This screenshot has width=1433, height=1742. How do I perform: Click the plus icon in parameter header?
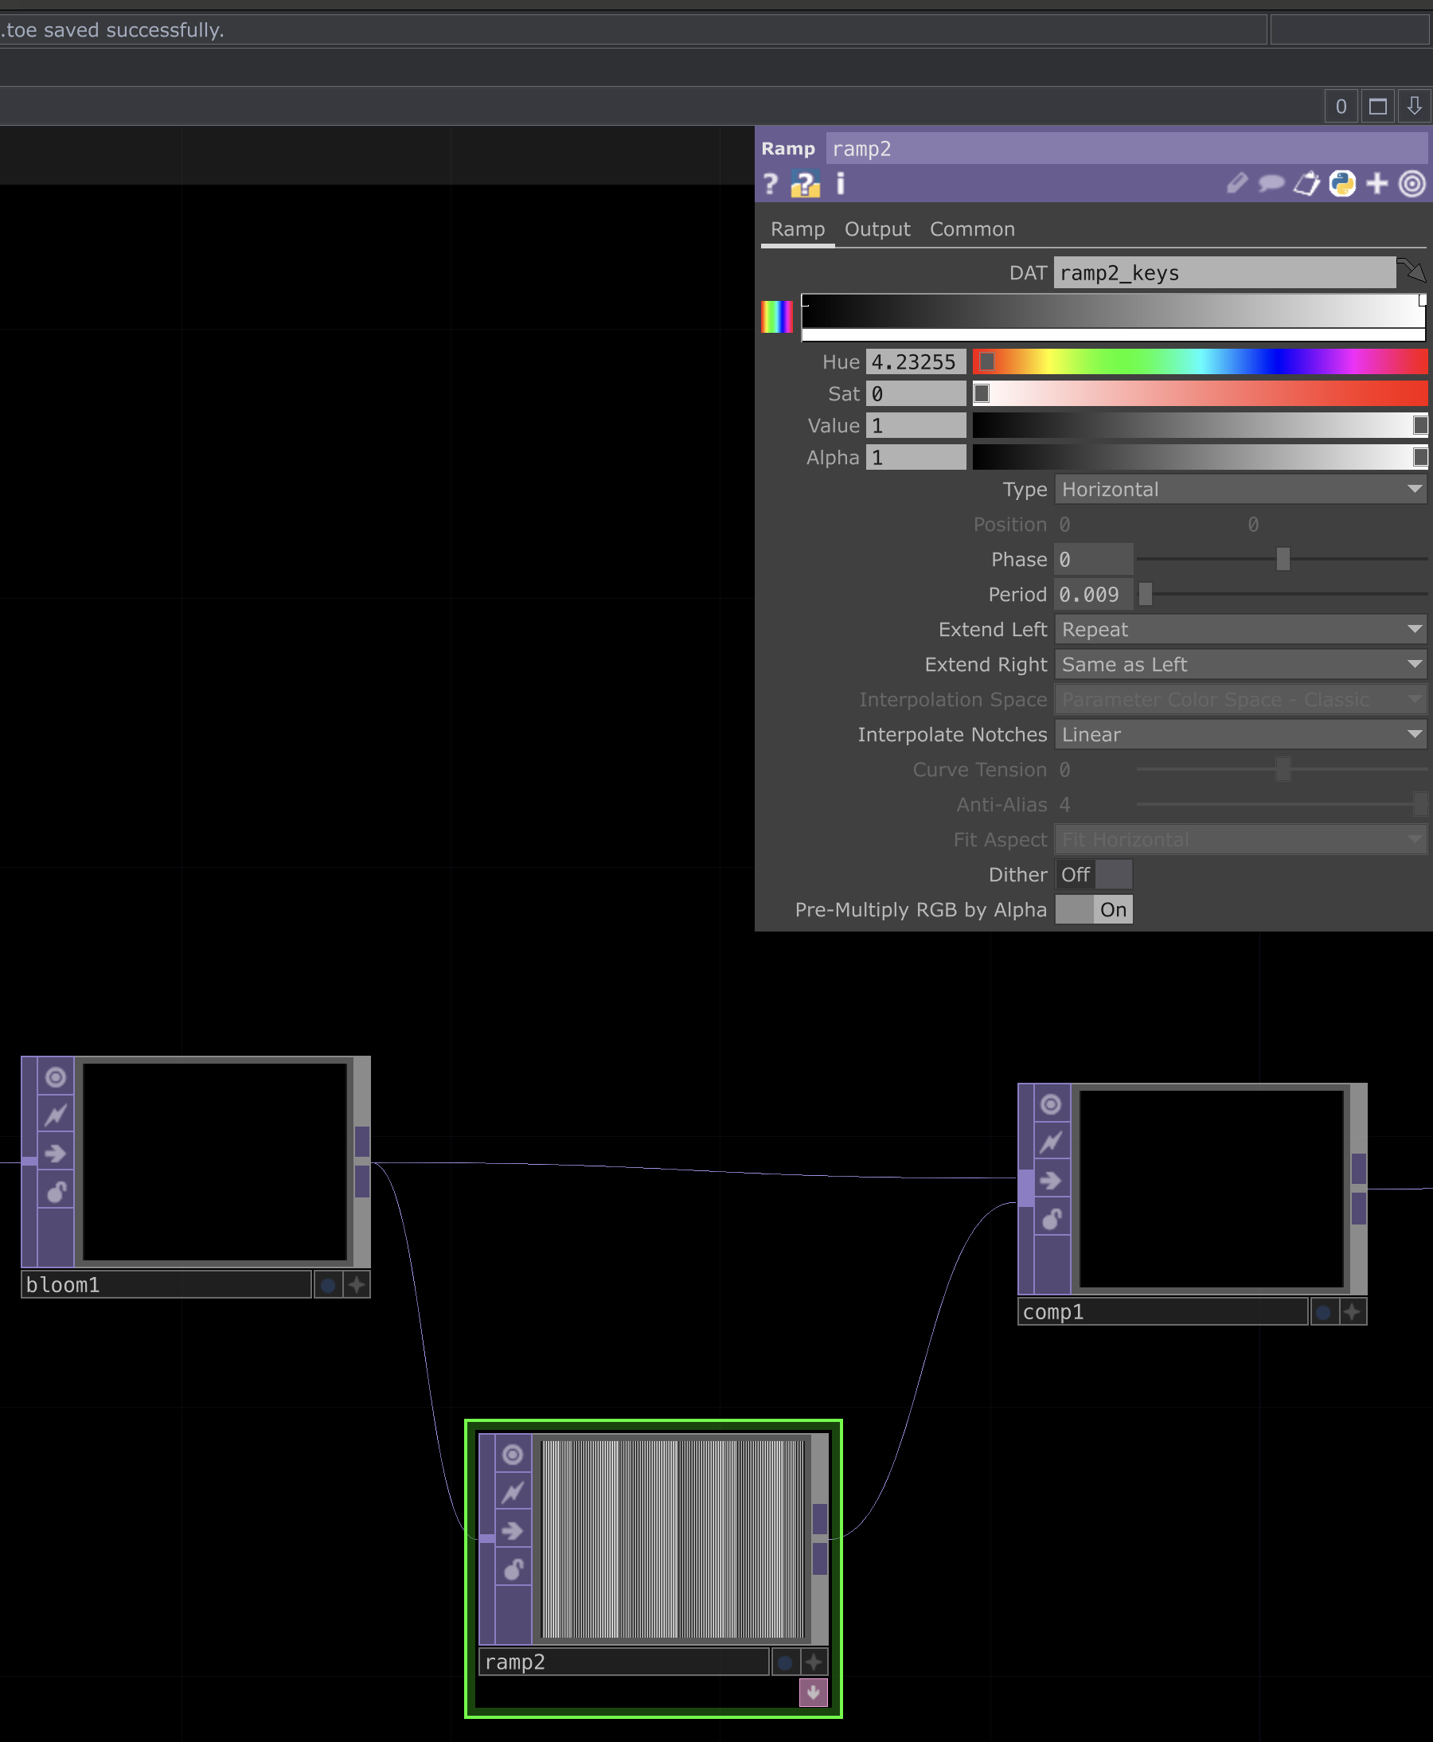(x=1376, y=183)
